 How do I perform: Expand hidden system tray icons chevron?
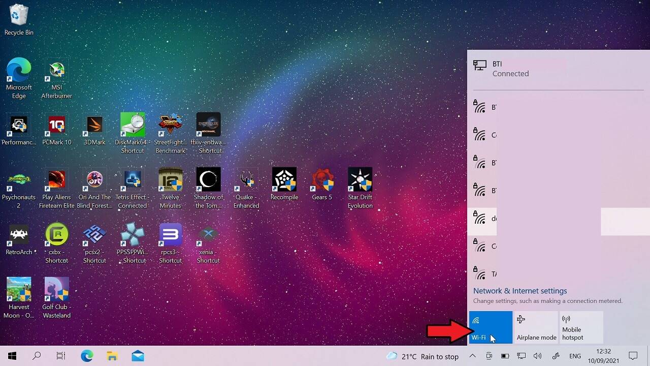pyautogui.click(x=472, y=356)
